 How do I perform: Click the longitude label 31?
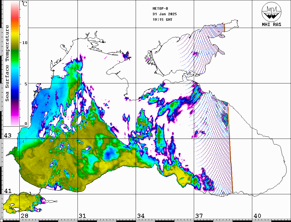tap(82, 216)
